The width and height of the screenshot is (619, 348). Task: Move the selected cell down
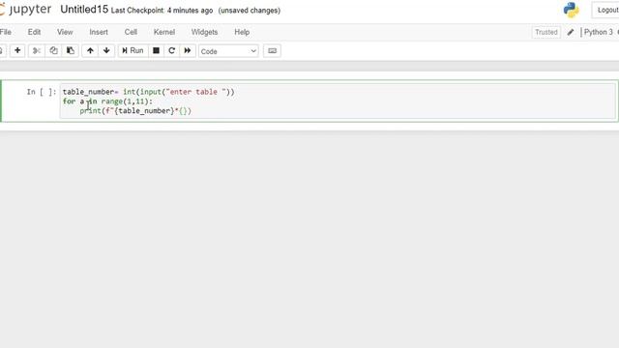[x=106, y=50]
